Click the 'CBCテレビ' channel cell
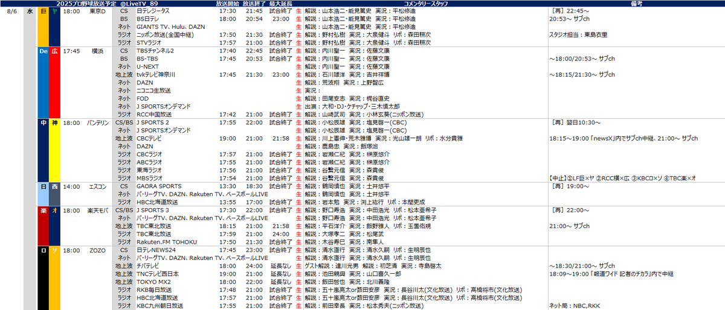 [x=149, y=138]
